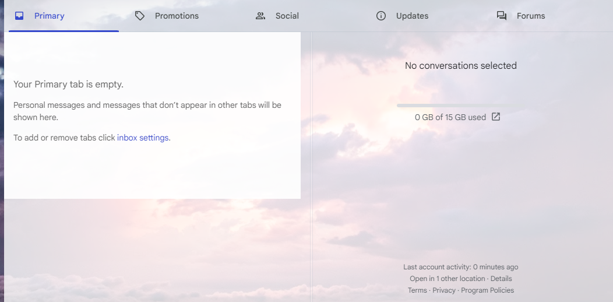Click the 'Personal messages and messages' description text

click(x=147, y=111)
